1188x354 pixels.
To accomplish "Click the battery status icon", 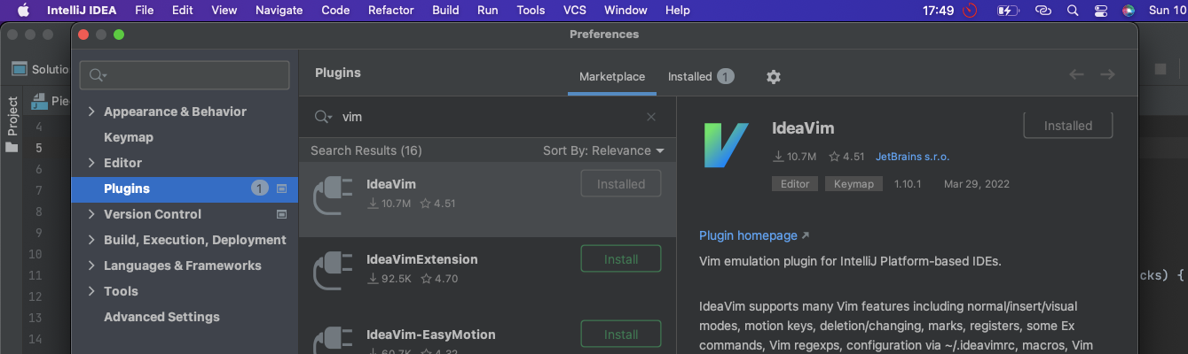I will (x=1007, y=11).
